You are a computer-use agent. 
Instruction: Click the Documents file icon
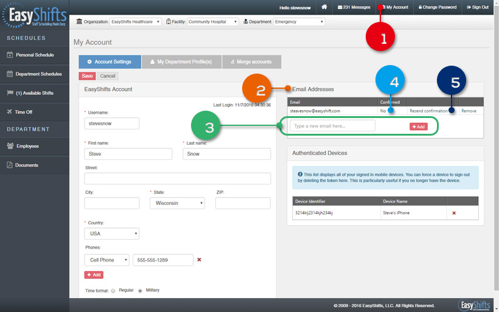[10, 165]
